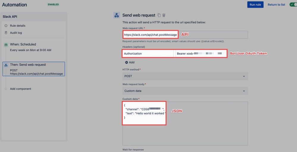Click inside the Custom data textarea

point(185,124)
